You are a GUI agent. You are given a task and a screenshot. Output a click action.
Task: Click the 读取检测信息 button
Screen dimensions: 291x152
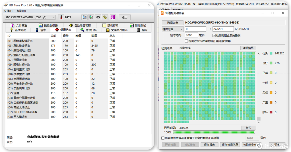[251, 144]
